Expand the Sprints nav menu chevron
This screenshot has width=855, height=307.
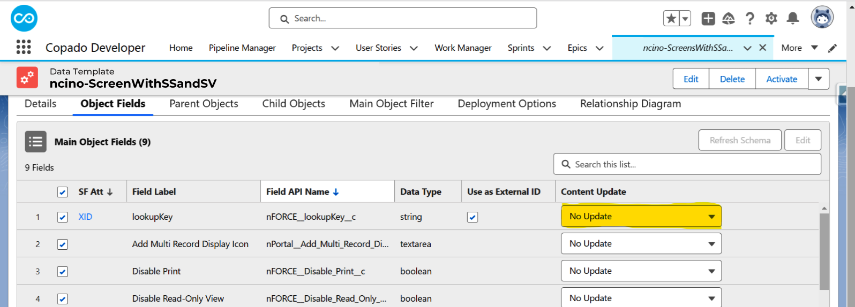[x=547, y=48]
